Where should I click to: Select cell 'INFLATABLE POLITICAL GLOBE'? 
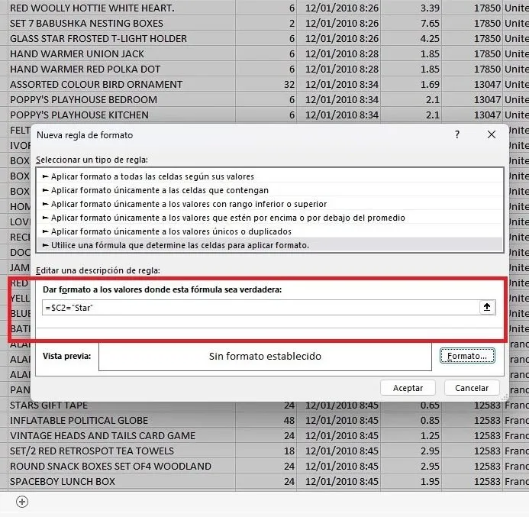click(x=121, y=421)
